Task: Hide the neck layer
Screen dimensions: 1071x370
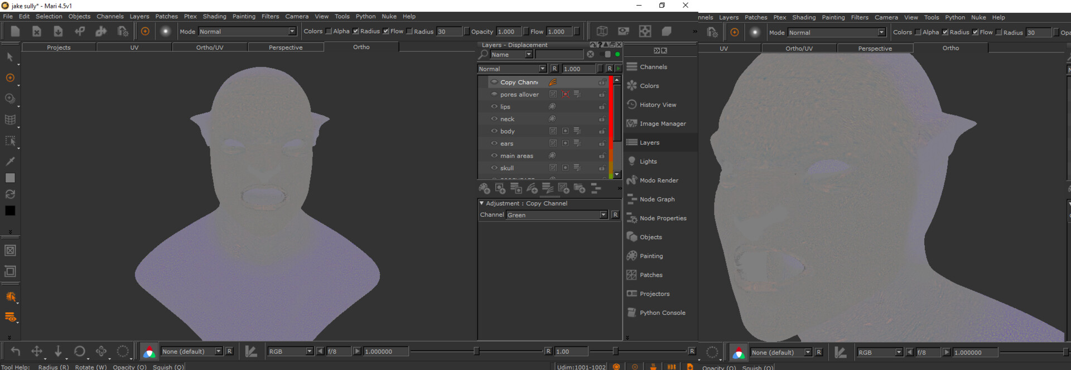Action: 494,119
